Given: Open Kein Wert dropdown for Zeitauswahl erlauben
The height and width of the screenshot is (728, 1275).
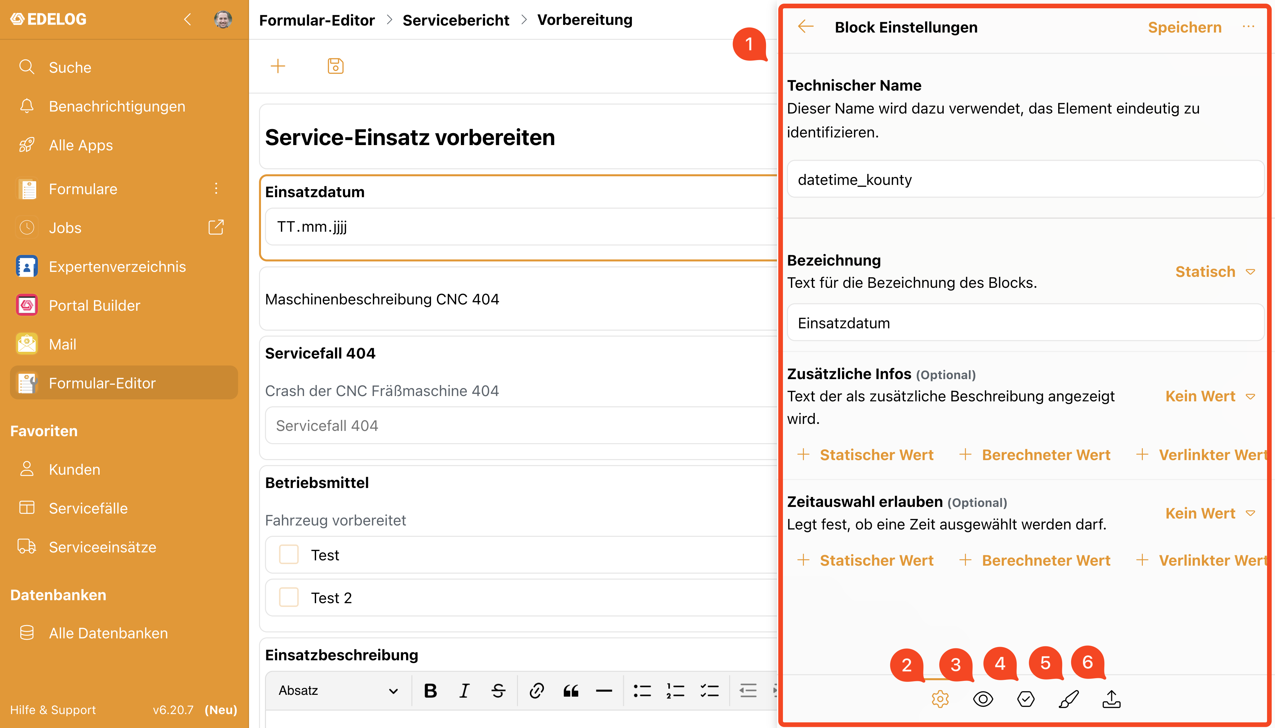Looking at the screenshot, I should pos(1210,513).
